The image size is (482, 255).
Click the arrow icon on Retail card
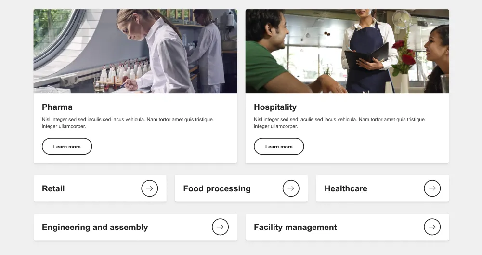point(150,188)
